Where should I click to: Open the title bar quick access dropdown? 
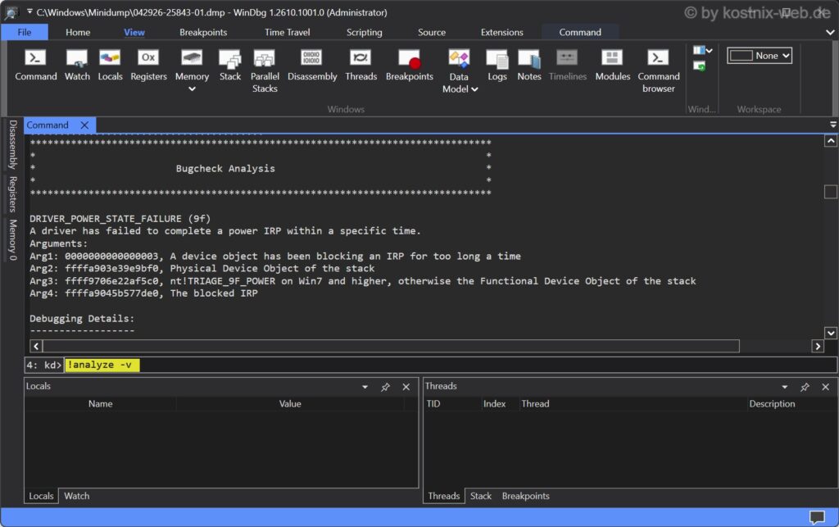pyautogui.click(x=29, y=11)
